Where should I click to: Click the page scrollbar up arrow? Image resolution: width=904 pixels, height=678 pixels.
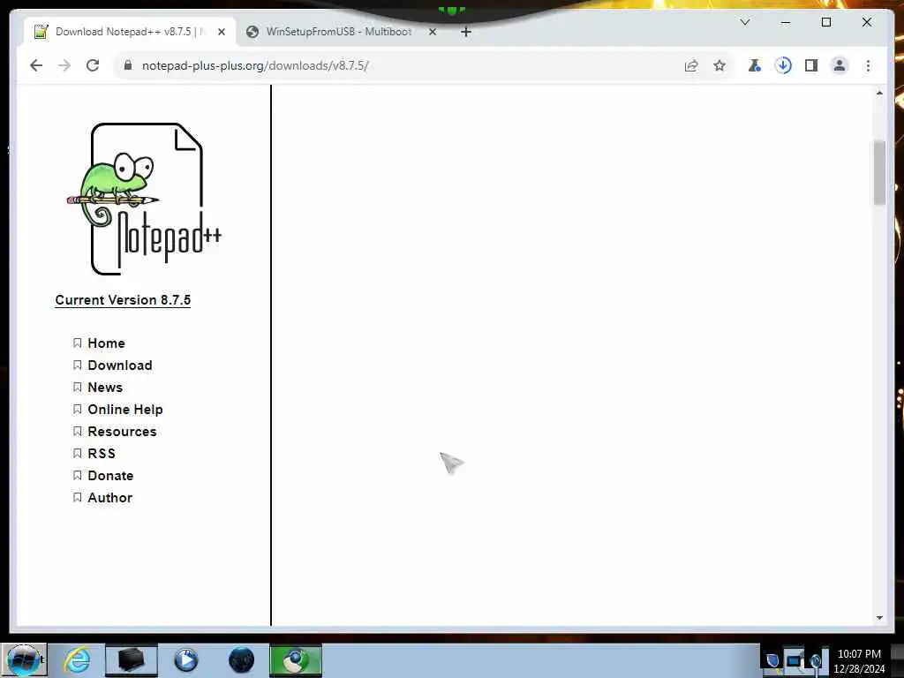tap(879, 93)
